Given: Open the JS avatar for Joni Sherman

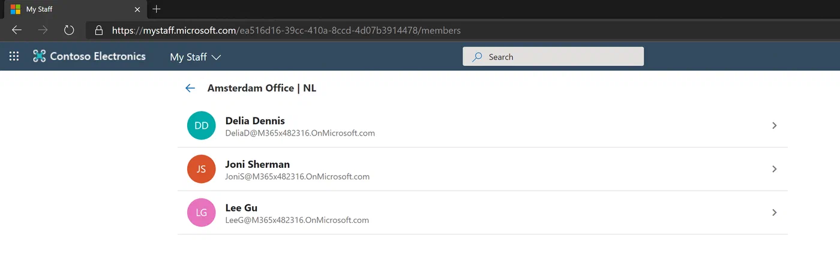Looking at the screenshot, I should (x=202, y=169).
